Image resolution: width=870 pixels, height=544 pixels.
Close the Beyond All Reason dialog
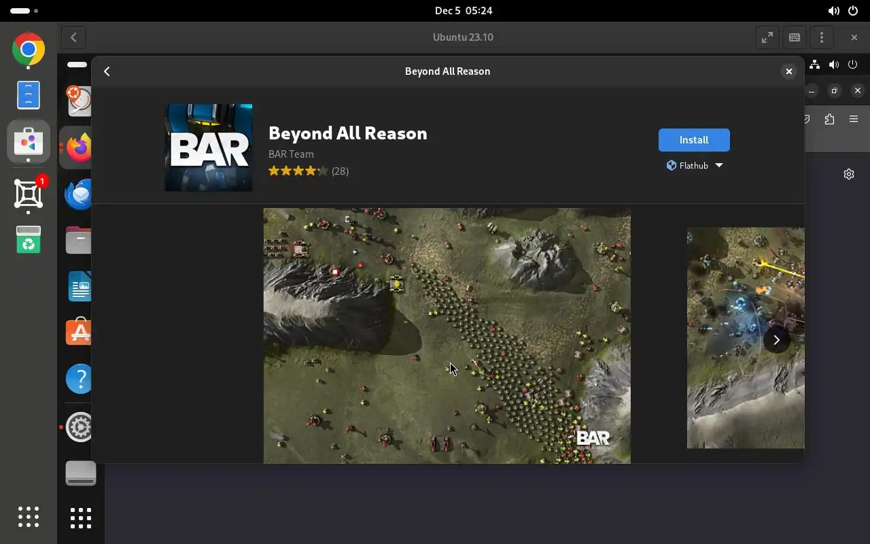[788, 71]
